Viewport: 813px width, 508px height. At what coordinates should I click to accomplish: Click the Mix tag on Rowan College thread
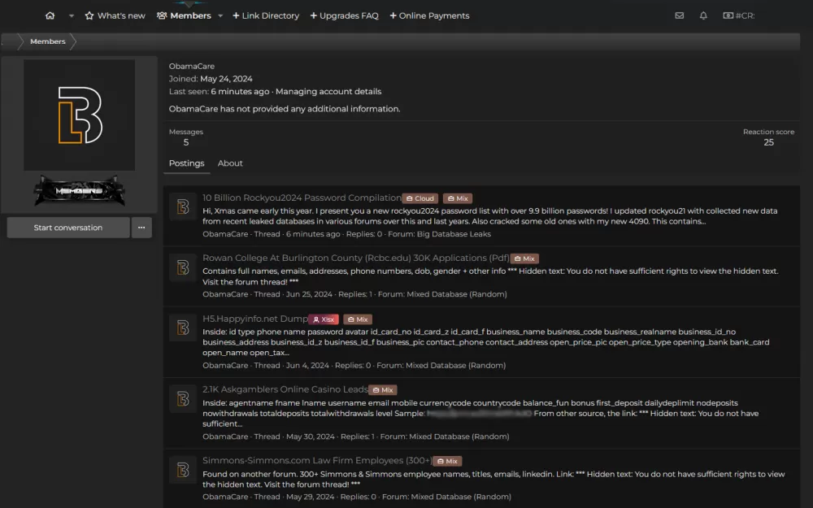click(524, 258)
